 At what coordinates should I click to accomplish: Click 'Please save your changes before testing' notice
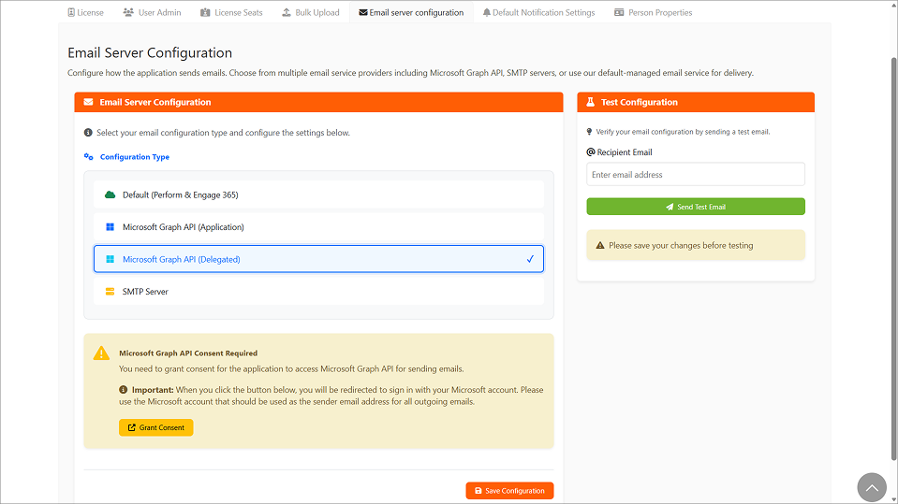pyautogui.click(x=695, y=245)
